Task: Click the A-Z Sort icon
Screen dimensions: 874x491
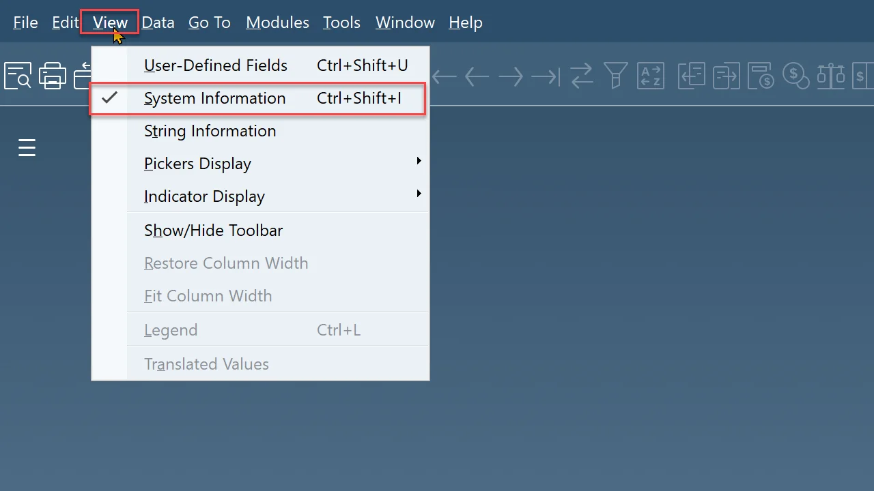Action: (x=651, y=76)
